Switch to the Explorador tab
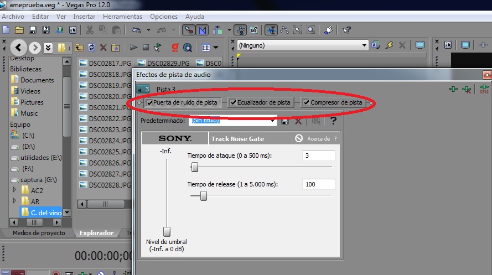Viewport: 492px width, 275px height. click(97, 233)
